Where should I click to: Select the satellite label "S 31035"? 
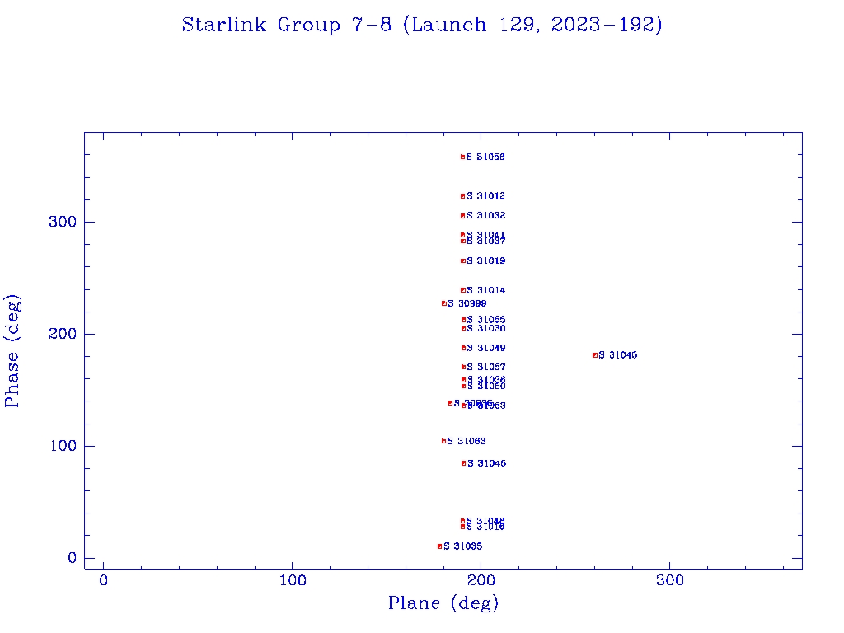tap(463, 546)
